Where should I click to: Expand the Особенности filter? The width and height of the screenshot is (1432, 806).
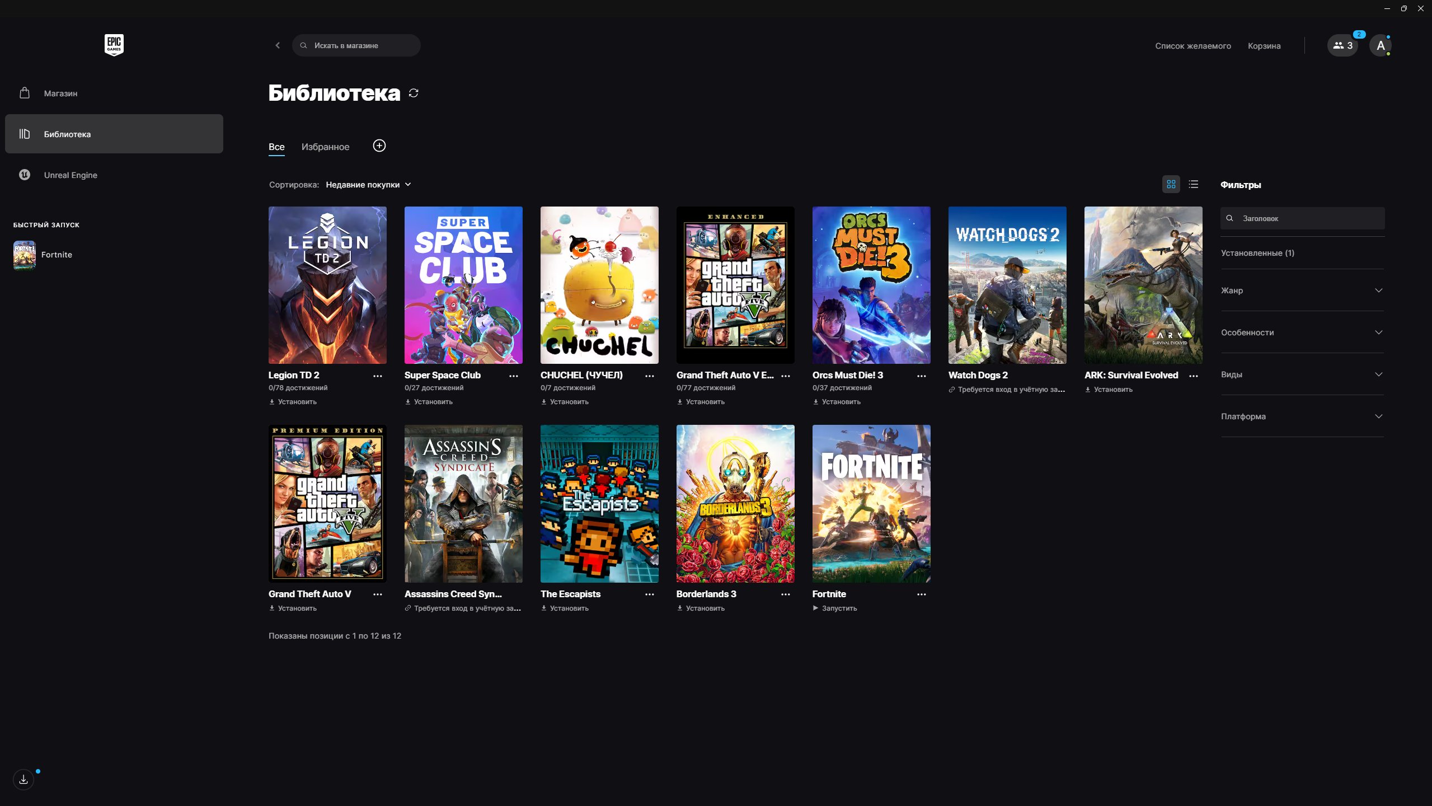point(1302,332)
